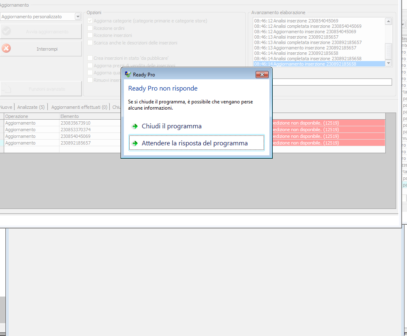Select log entry 08:46:13 Analisi completata inserzione 230892185657
The height and width of the screenshot is (336, 407).
click(319, 42)
